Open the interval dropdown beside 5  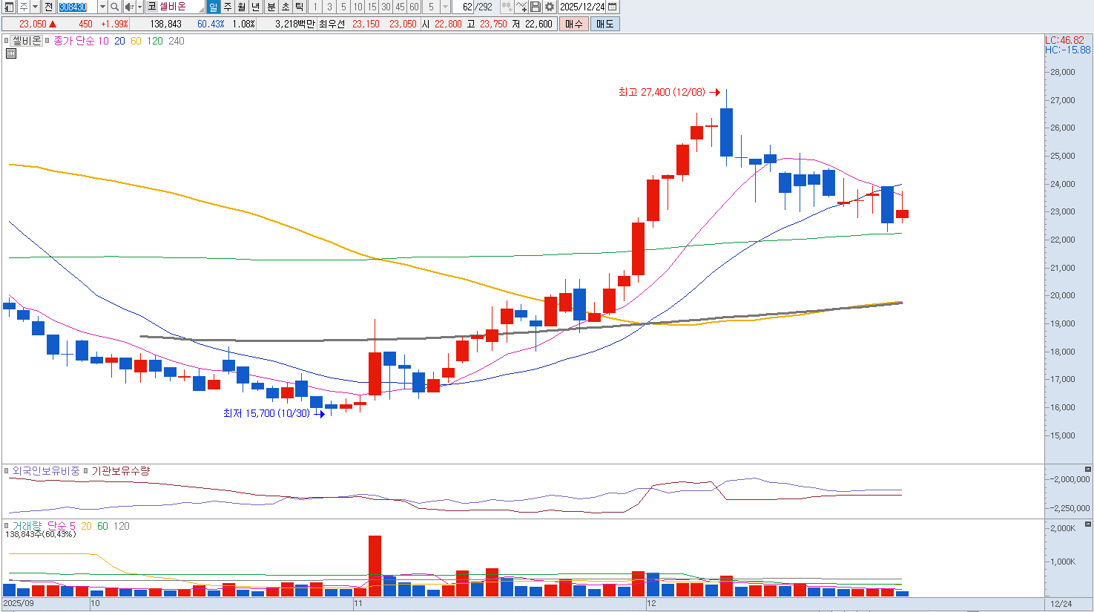[445, 7]
